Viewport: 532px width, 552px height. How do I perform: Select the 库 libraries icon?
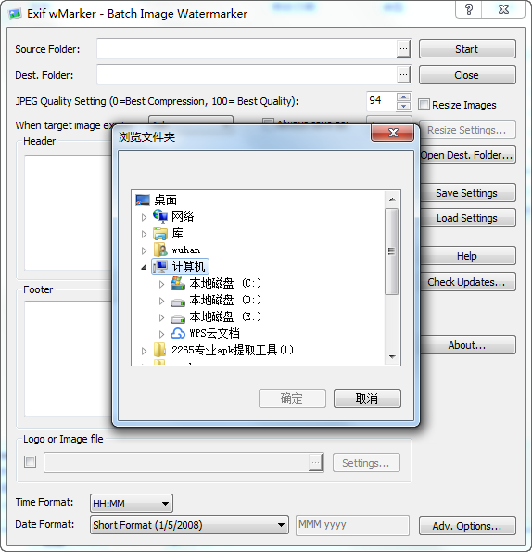pyautogui.click(x=160, y=233)
